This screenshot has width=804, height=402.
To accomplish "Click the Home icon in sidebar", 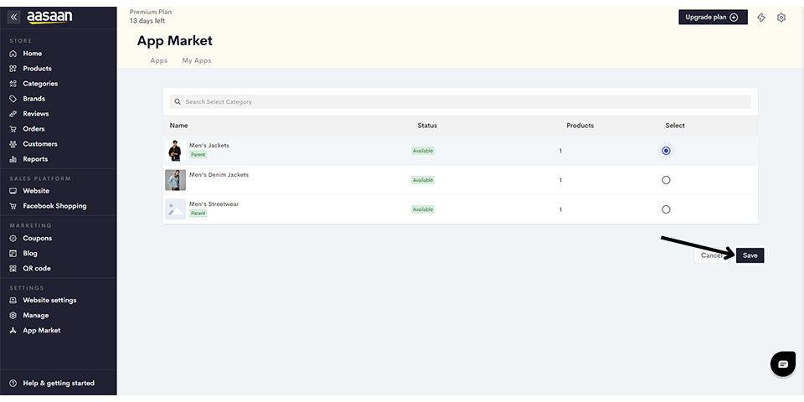I will [x=13, y=54].
